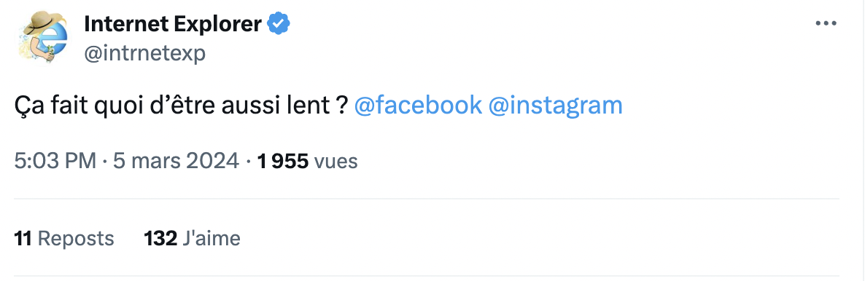Click the 1 955 view count number
Image resolution: width=865 pixels, height=281 pixels.
[282, 161]
